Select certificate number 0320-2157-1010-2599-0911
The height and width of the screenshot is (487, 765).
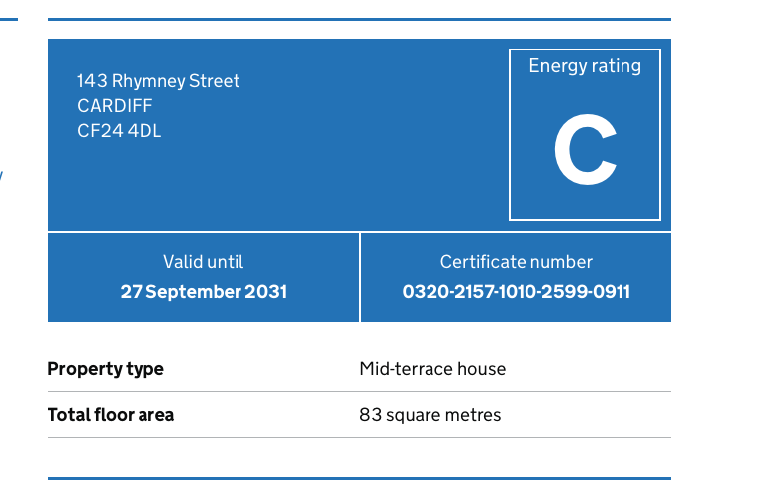(516, 292)
